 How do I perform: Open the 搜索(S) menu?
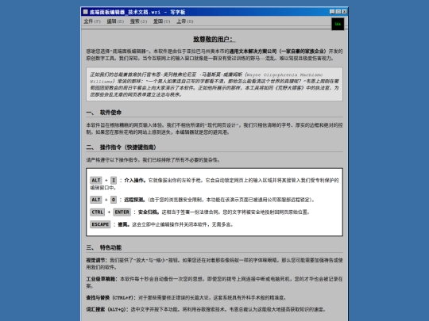click(138, 21)
